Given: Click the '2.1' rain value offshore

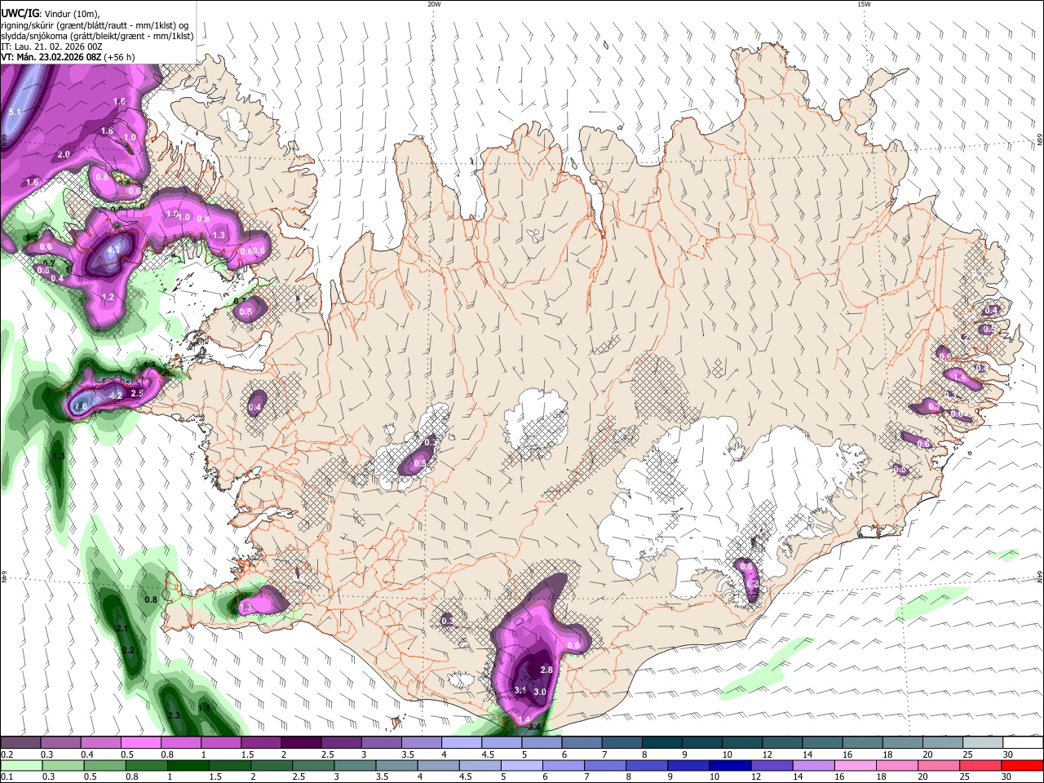Looking at the screenshot, I should pyautogui.click(x=122, y=628).
